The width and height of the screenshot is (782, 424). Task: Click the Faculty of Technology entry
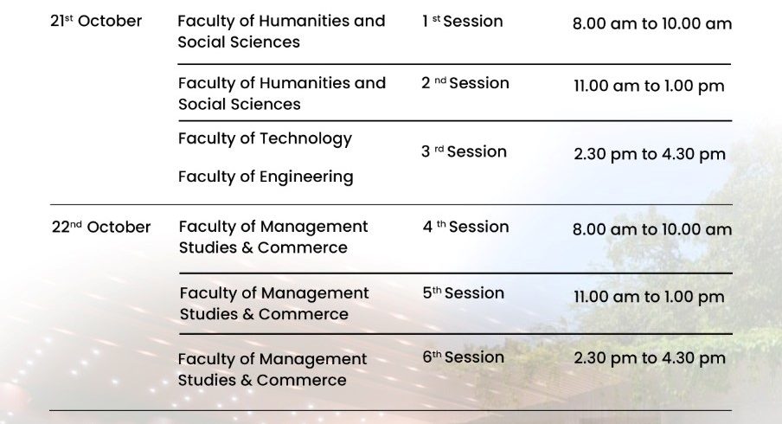tap(265, 138)
